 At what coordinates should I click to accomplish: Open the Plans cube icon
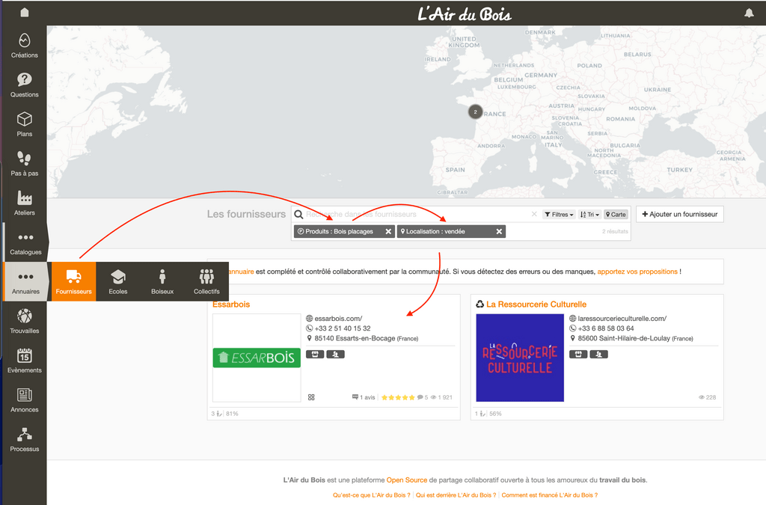pos(24,124)
